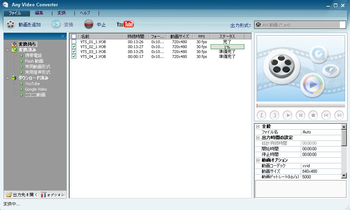The height and width of the screenshot is (210, 350).
Task: Click the ファイル名 Auto value field
Action: (x=321, y=132)
